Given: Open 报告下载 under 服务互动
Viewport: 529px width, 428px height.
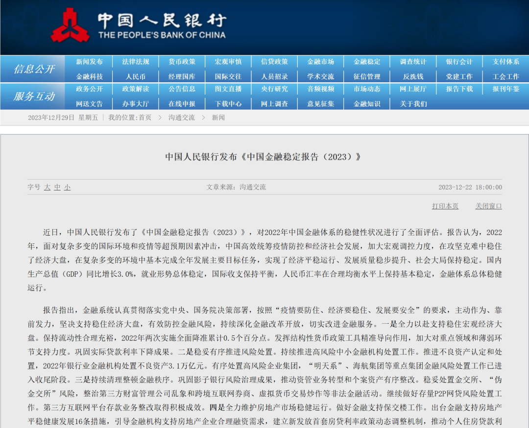Looking at the screenshot, I should 459,89.
